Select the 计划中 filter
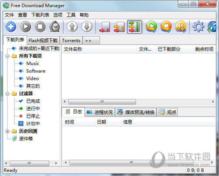The image size is (219, 176). pos(33,123)
